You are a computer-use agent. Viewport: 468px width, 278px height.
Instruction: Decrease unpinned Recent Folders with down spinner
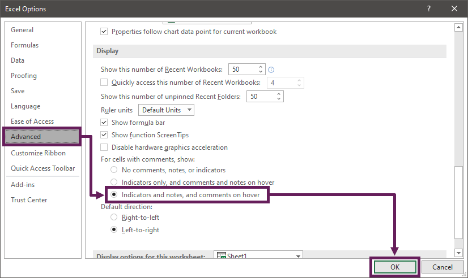click(278, 99)
